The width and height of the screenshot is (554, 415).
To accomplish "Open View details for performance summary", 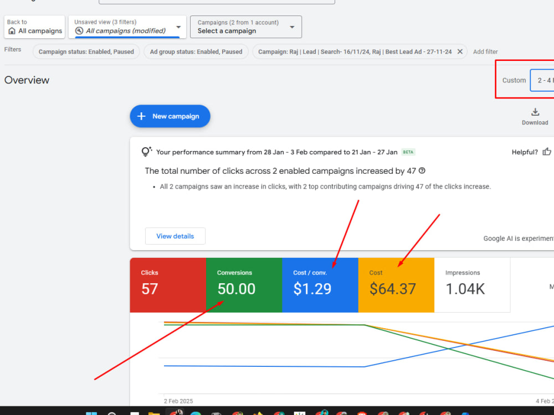I will pyautogui.click(x=175, y=236).
